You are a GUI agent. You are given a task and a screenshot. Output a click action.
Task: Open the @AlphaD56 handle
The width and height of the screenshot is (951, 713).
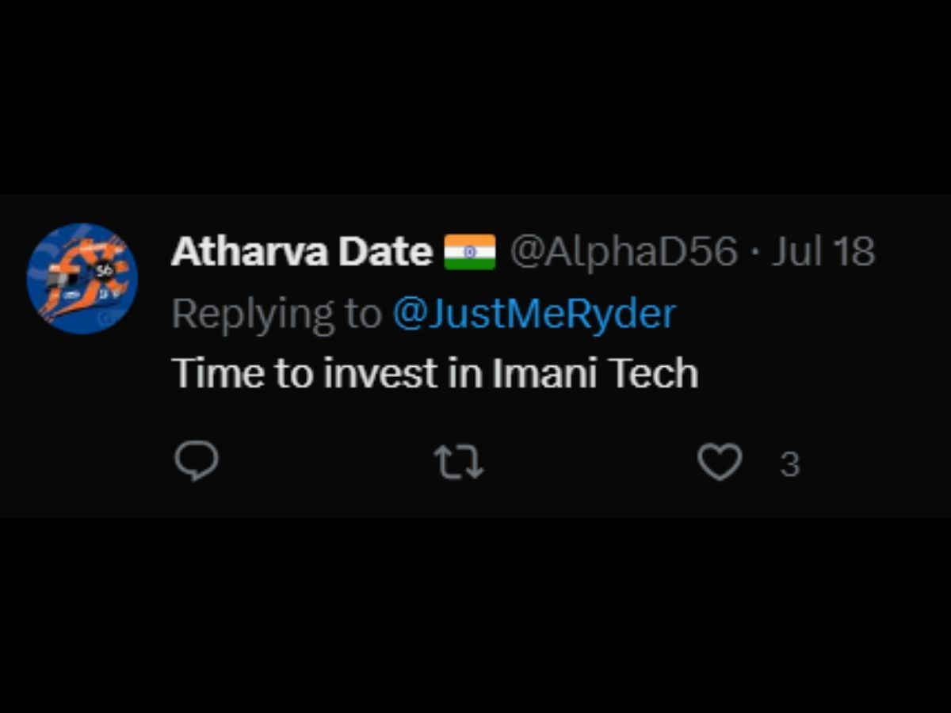click(624, 252)
